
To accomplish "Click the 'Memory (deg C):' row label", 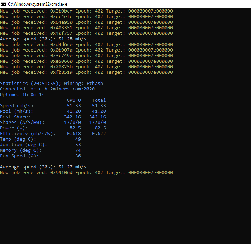I will (x=21, y=150).
